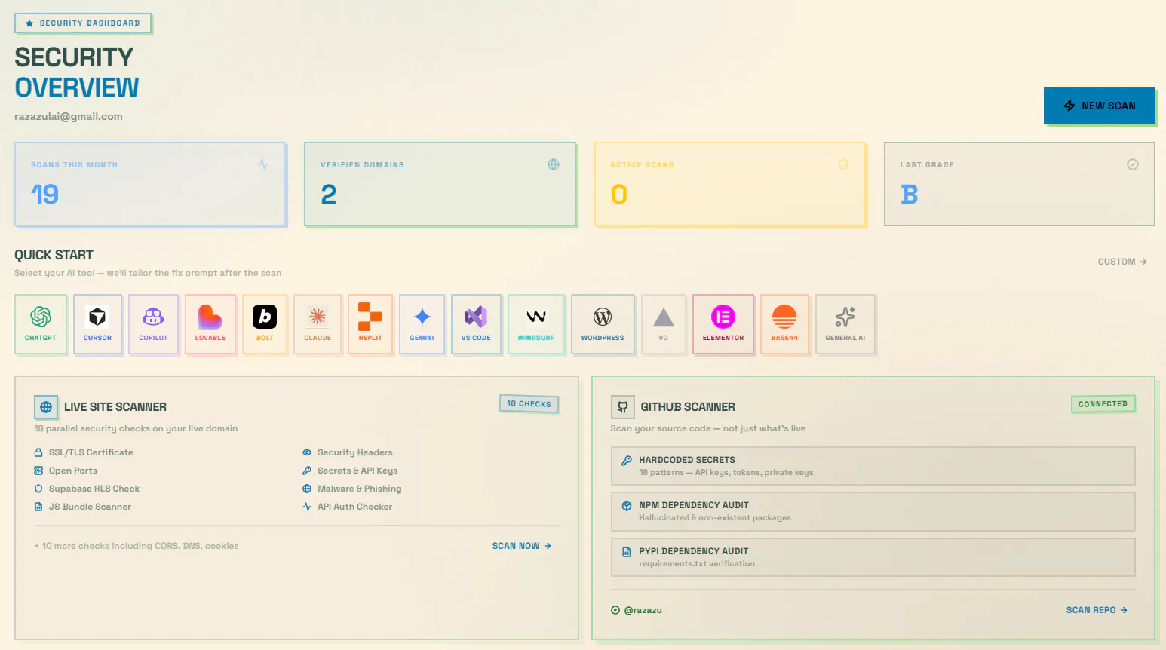This screenshot has height=650, width=1166.
Task: Click the Connected status badge
Action: click(x=1103, y=404)
